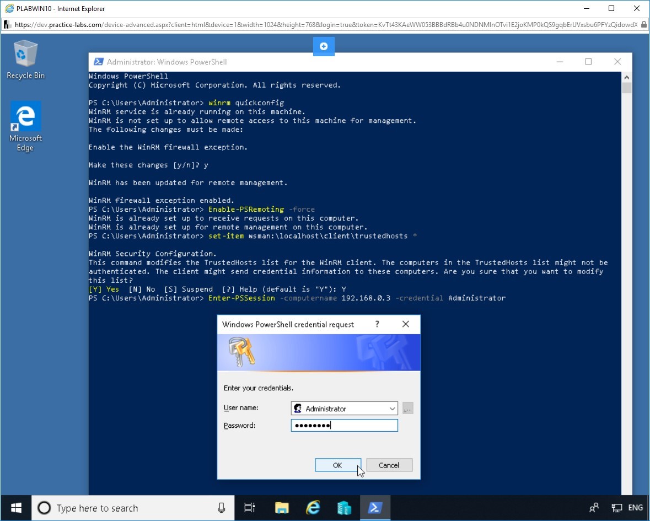Click the browse ellipsis button beside User name
Viewport: 650px width, 521px height.
[407, 409]
